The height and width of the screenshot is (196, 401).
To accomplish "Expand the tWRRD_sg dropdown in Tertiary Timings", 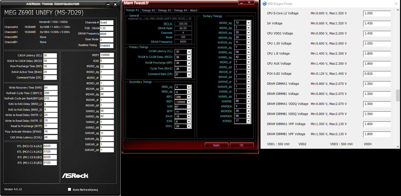I will 248,52.
